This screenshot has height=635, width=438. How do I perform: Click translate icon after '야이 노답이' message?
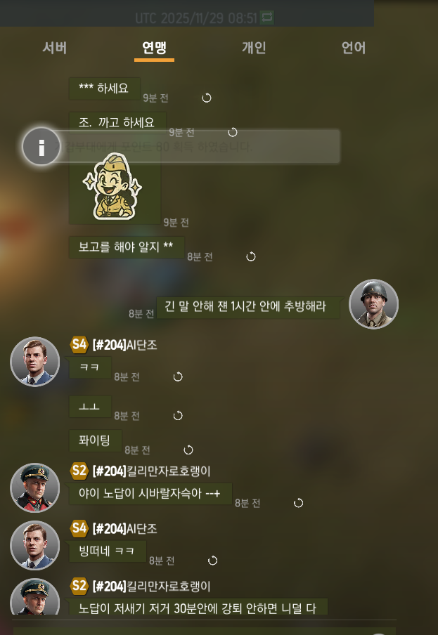coord(298,503)
